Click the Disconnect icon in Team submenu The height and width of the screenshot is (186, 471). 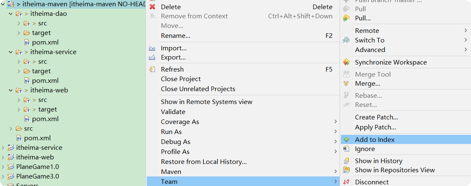tap(346, 182)
